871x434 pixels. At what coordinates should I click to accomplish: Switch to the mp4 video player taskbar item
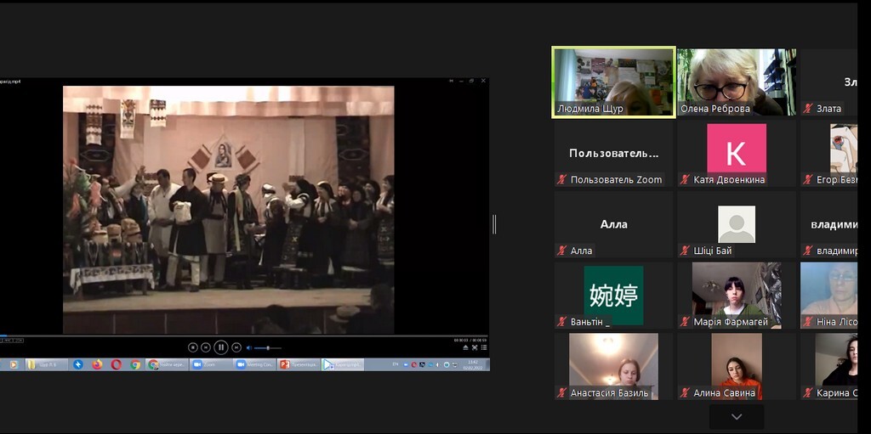(342, 364)
